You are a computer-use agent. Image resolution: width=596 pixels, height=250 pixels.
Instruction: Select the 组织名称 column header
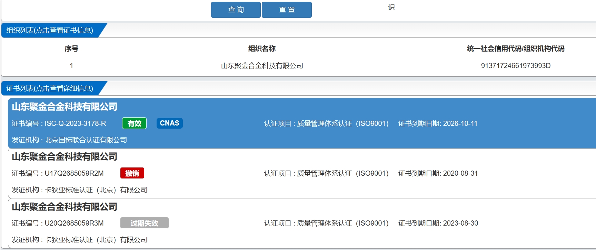pos(262,48)
